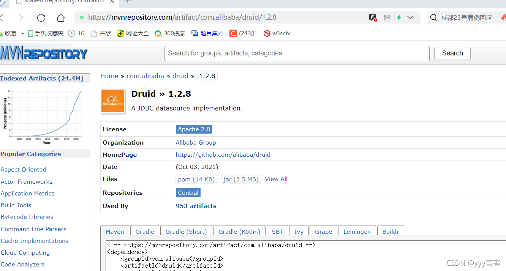Screen dimensions: 506x271
Task: Open the 谷歌 bookmark
Action: [101, 33]
